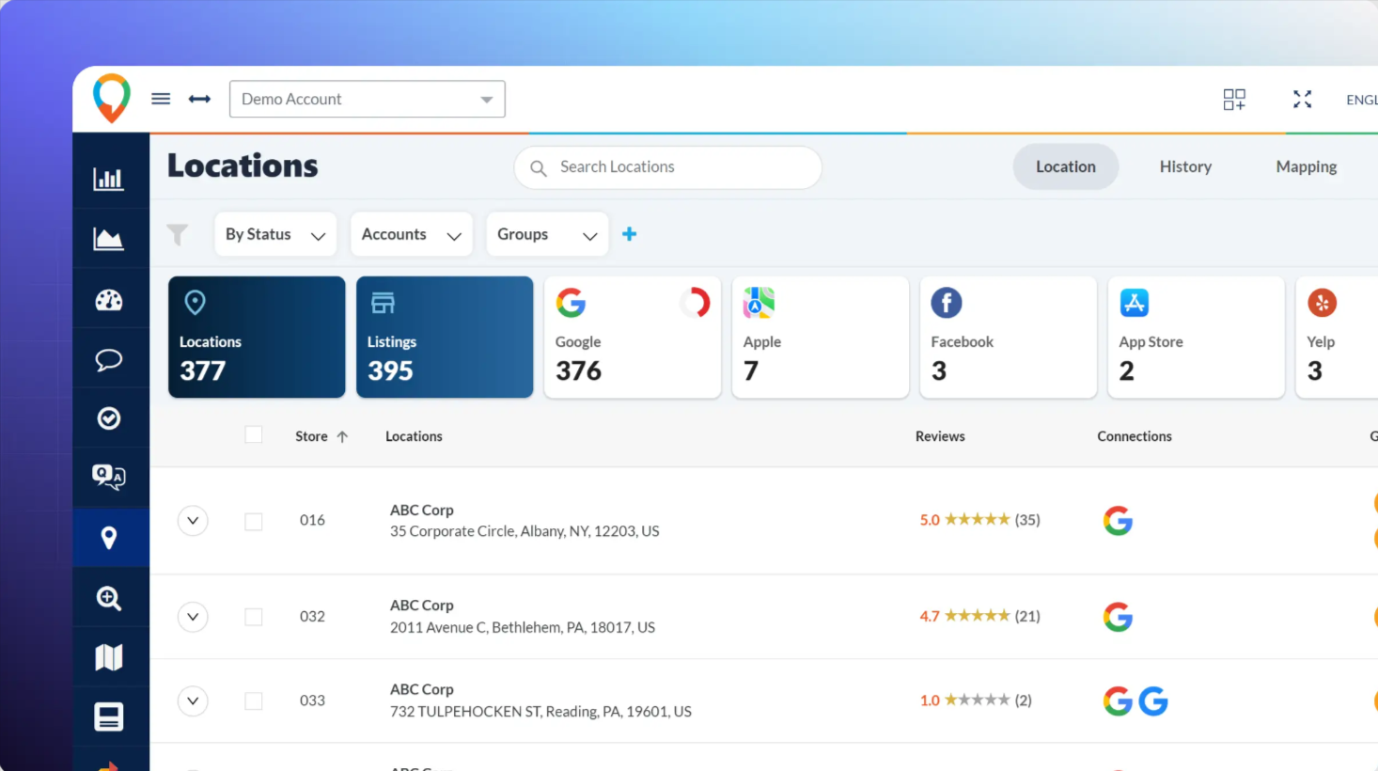This screenshot has width=1378, height=771.
Task: Click store number 032
Action: tap(312, 616)
